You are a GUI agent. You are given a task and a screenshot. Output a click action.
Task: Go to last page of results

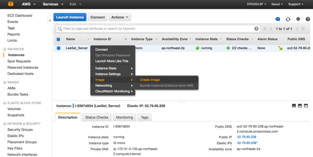click(303, 29)
